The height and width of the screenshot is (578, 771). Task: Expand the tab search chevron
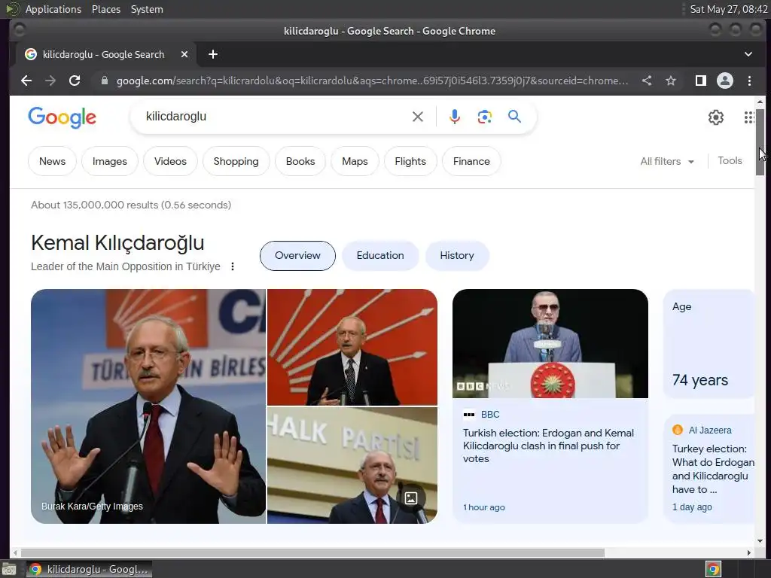748,54
